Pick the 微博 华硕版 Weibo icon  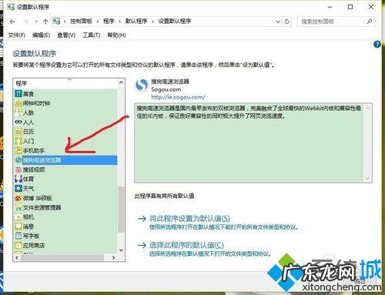tap(18, 198)
